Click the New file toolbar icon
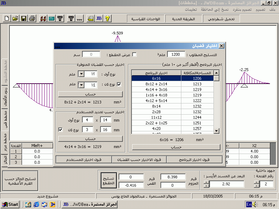This screenshot has width=279, height=209. point(7,18)
